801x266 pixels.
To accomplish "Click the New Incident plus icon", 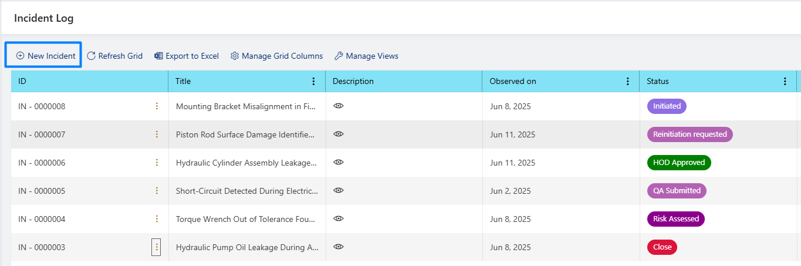I will click(x=20, y=56).
